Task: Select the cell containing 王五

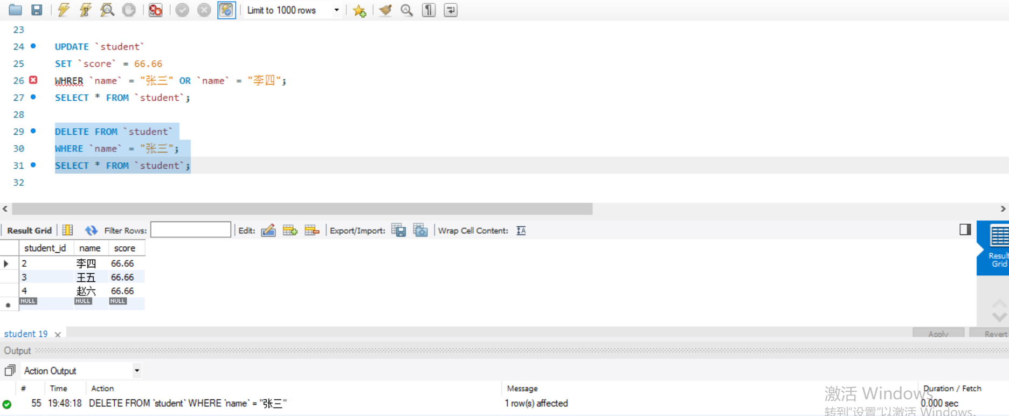Action: pyautogui.click(x=91, y=277)
